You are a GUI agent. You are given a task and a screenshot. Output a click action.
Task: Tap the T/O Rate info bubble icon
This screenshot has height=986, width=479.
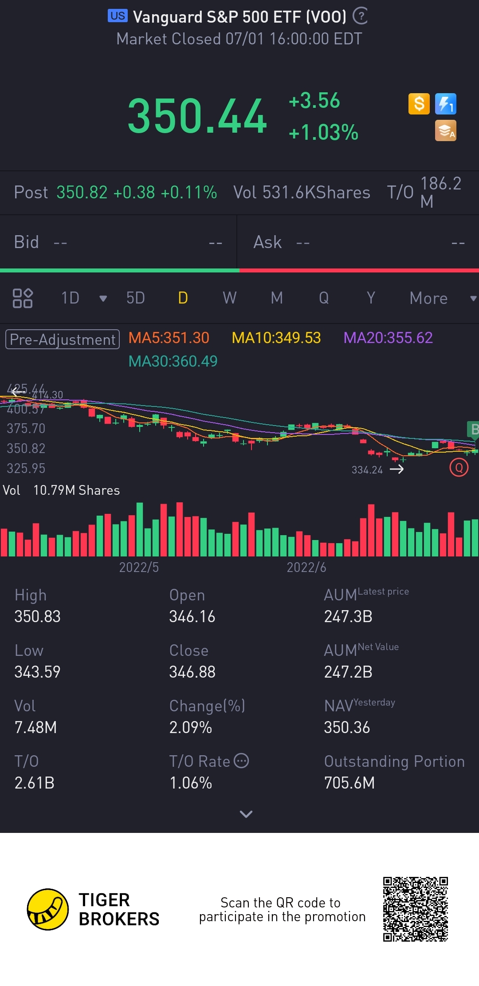point(241,761)
